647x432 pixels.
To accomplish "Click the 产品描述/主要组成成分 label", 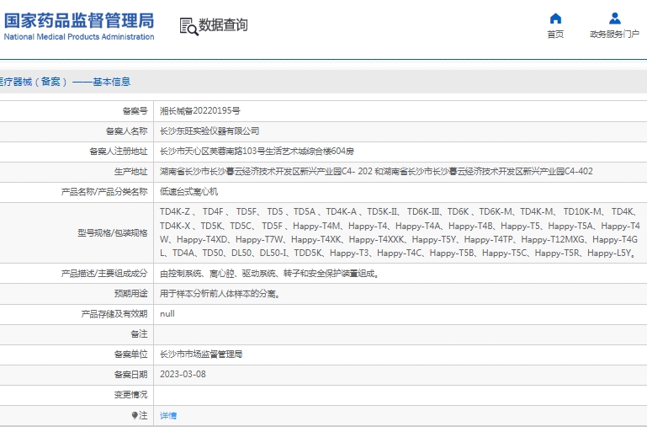I will [x=104, y=274].
